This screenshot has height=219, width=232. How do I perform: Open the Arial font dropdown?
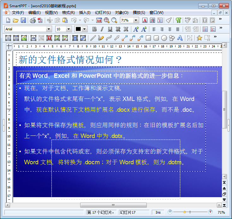pos(49,29)
